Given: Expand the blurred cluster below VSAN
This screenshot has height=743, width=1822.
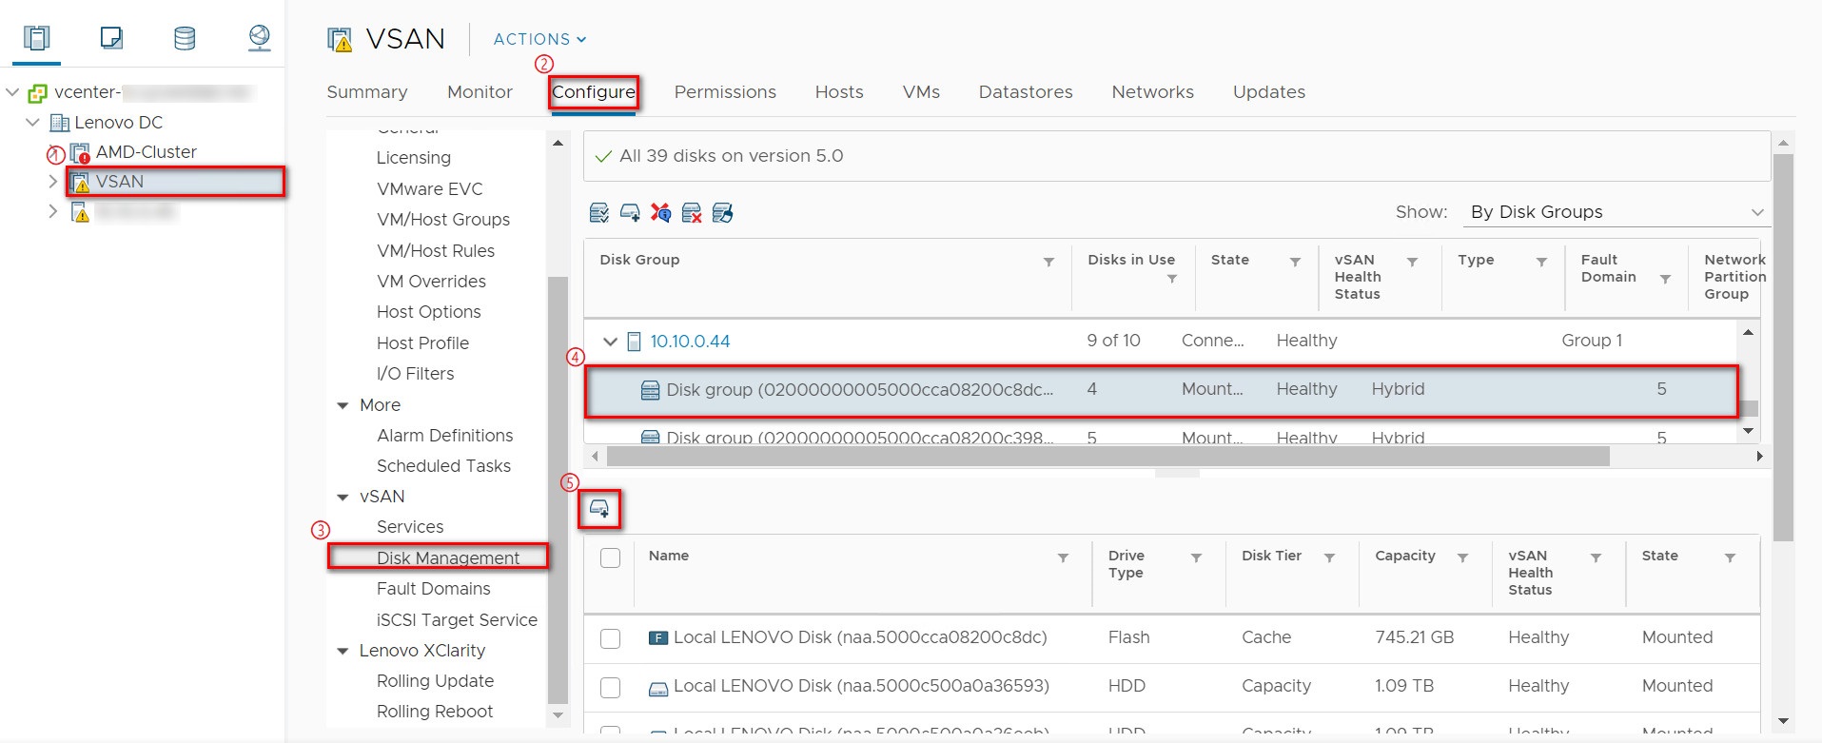Looking at the screenshot, I should (52, 212).
